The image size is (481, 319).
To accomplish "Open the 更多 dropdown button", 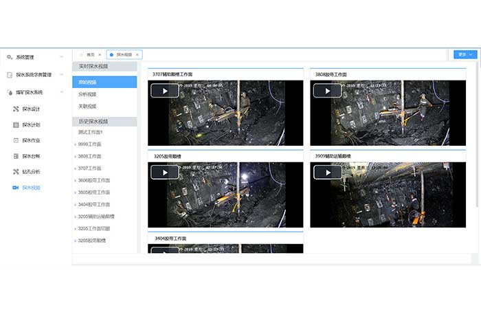I will 465,54.
